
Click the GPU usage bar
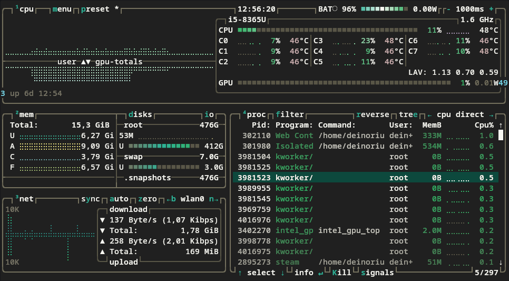pyautogui.click(x=344, y=83)
